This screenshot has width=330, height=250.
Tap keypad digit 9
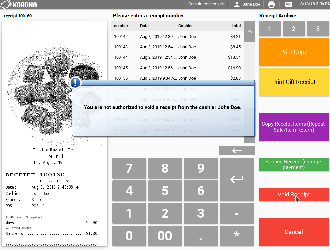201,168
